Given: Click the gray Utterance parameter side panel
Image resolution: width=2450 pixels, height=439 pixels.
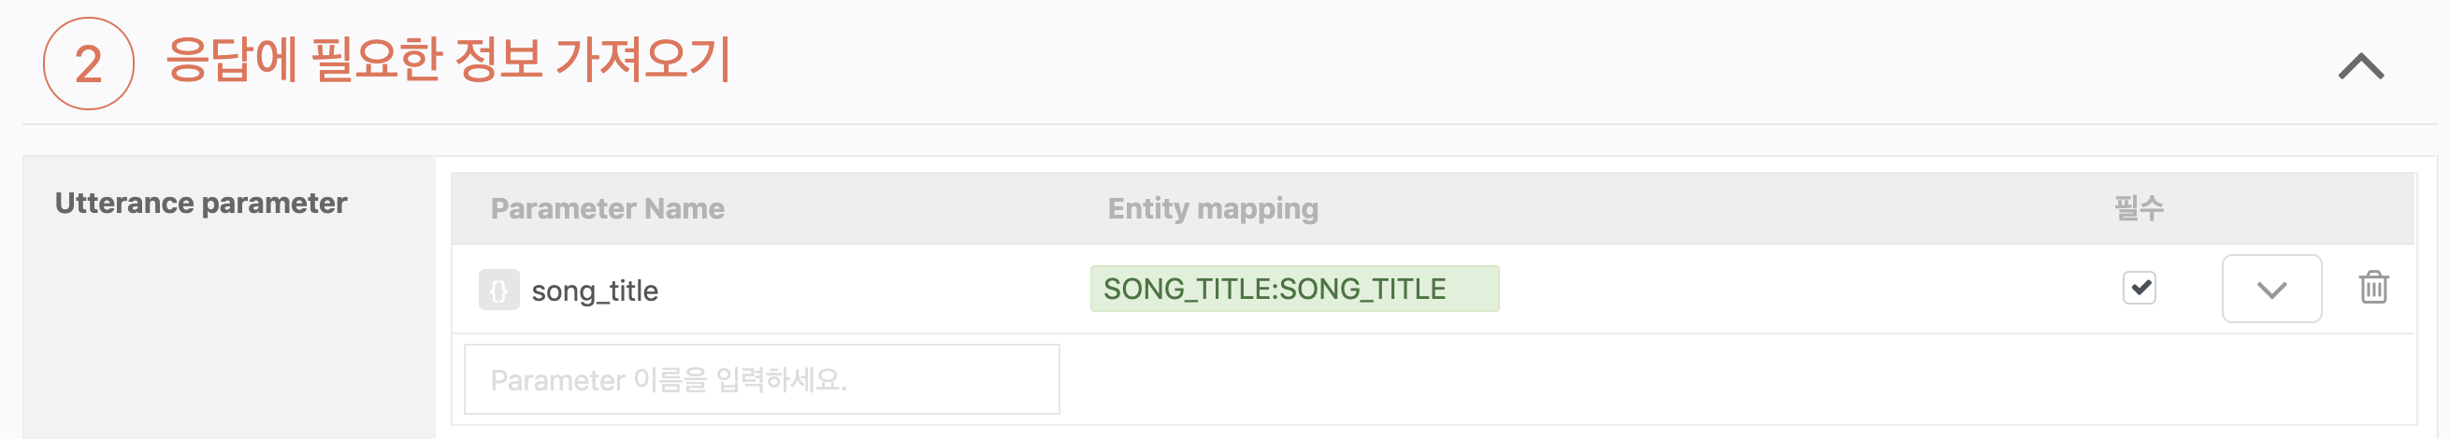Looking at the screenshot, I should 228,333.
